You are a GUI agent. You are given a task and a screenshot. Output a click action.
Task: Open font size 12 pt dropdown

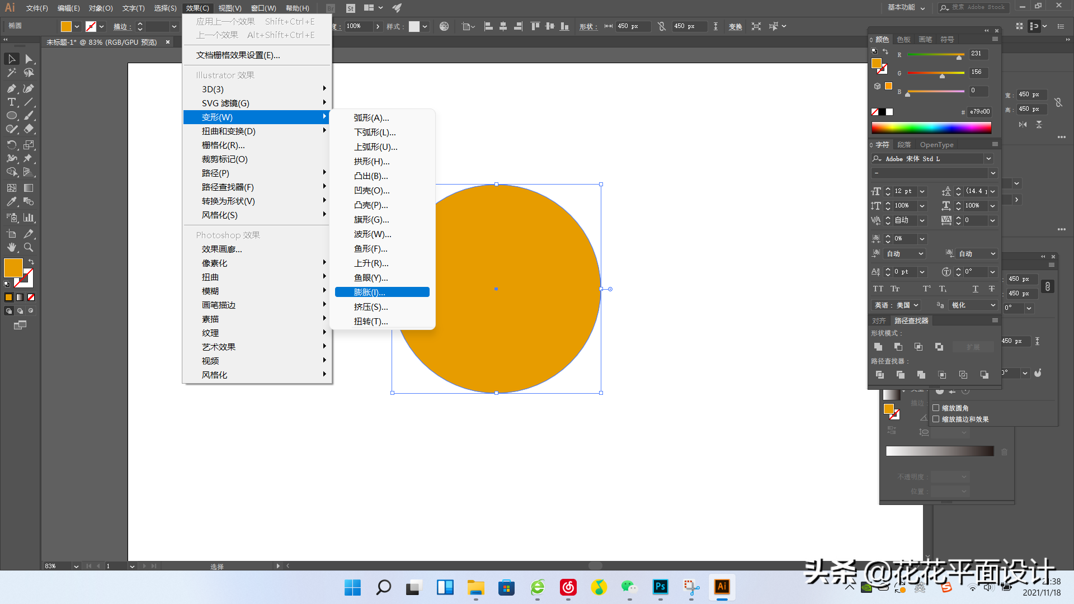click(922, 191)
